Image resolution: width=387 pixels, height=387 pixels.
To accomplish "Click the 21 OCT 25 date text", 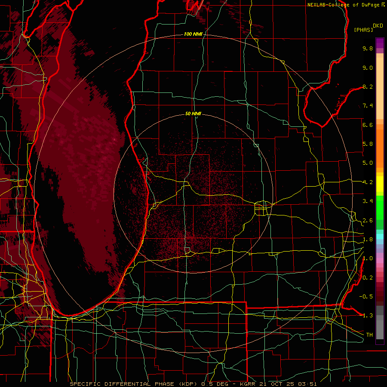I will coord(276,384).
